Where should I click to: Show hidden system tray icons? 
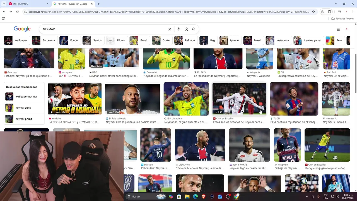click(307, 197)
